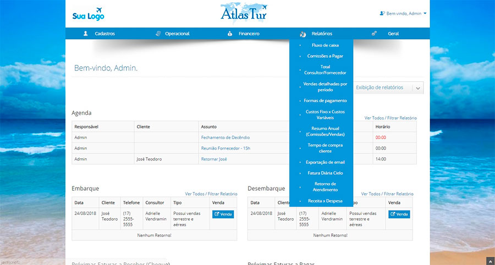Click the document icon beside Operacional

[x=158, y=34]
